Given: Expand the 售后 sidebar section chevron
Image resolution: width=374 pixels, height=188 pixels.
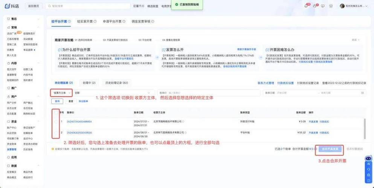Looking at the screenshot, I should pyautogui.click(x=38, y=19).
